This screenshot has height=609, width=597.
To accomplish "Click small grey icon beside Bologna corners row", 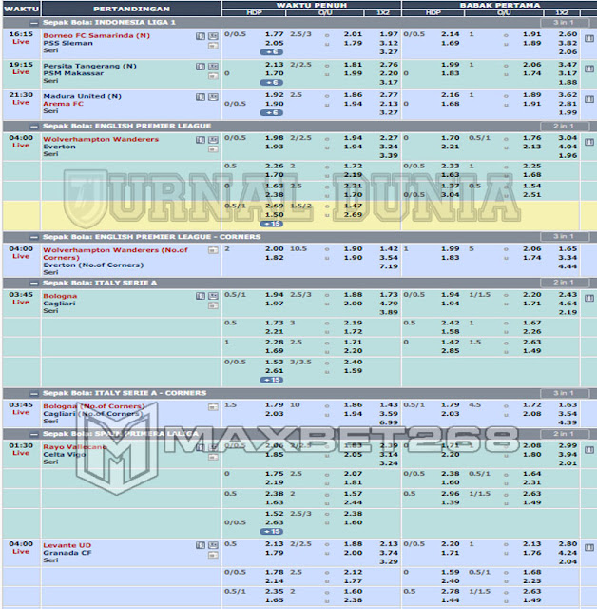I will 213,407.
